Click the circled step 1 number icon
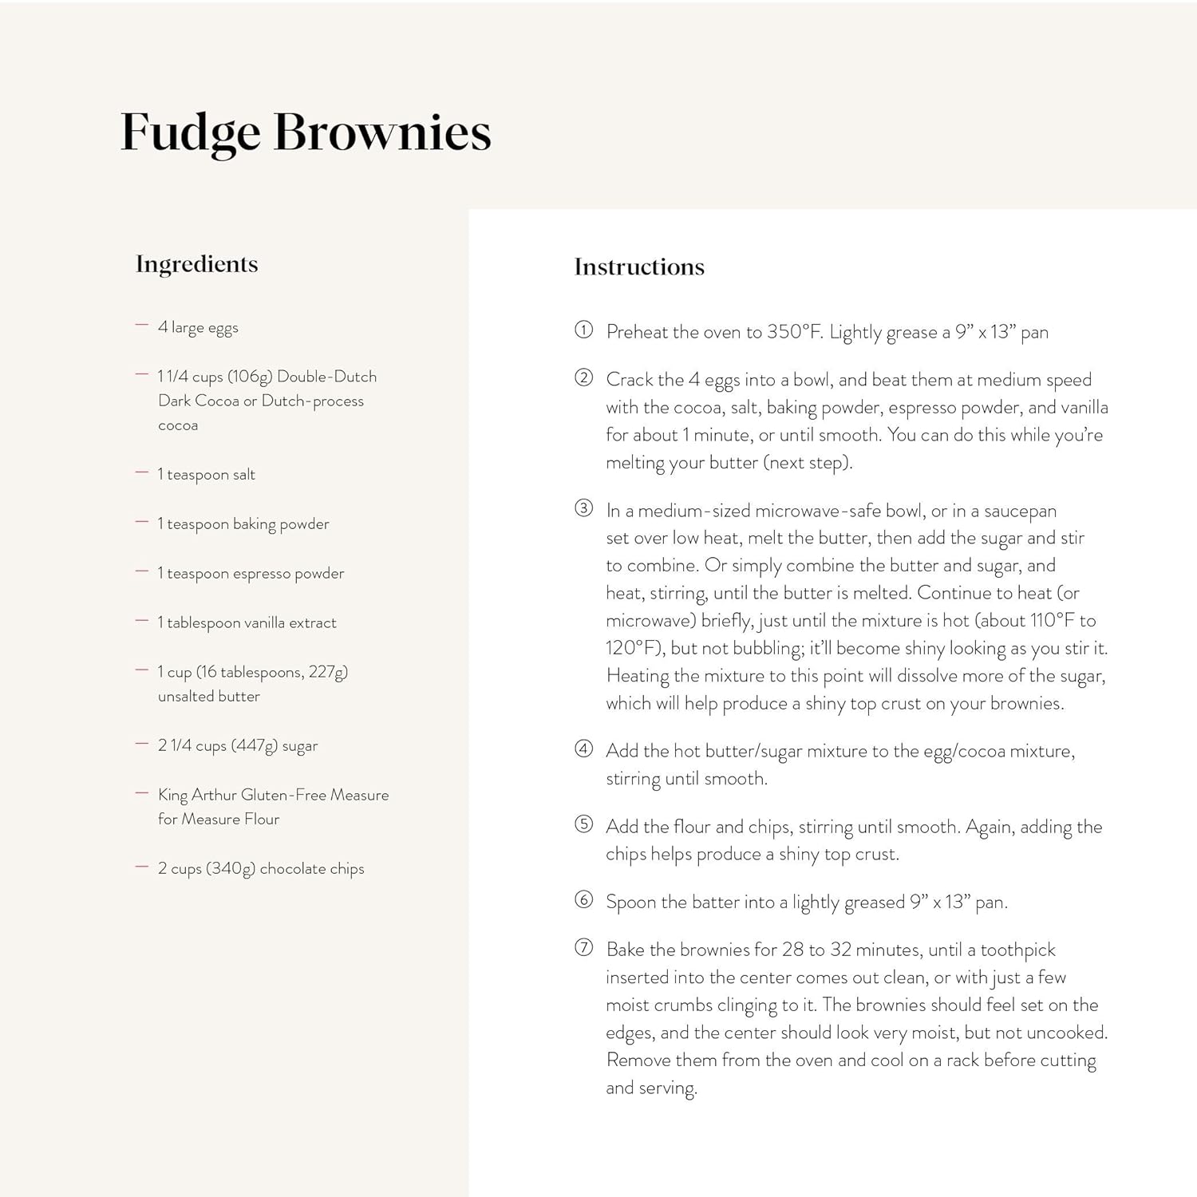 pos(584,330)
